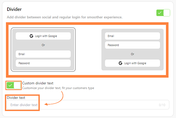Toggle the Divider switch off

[x=163, y=13]
